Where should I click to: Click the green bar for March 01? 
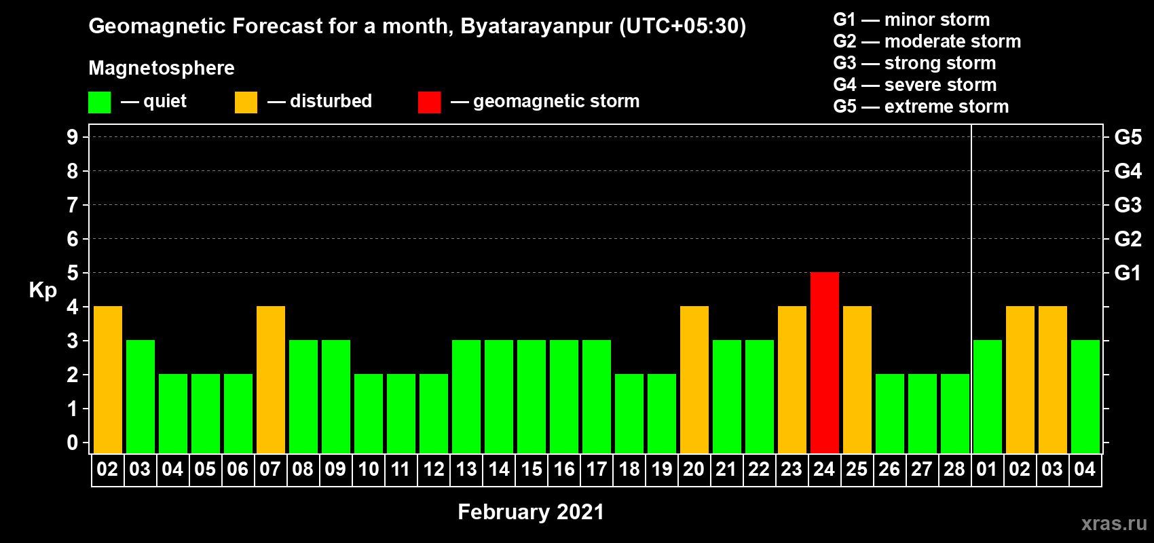pyautogui.click(x=988, y=396)
